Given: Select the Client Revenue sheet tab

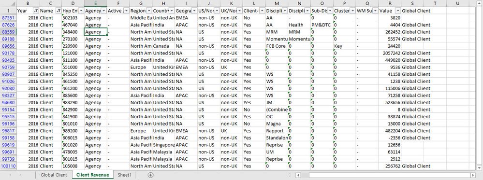Looking at the screenshot, I should tap(93, 175).
